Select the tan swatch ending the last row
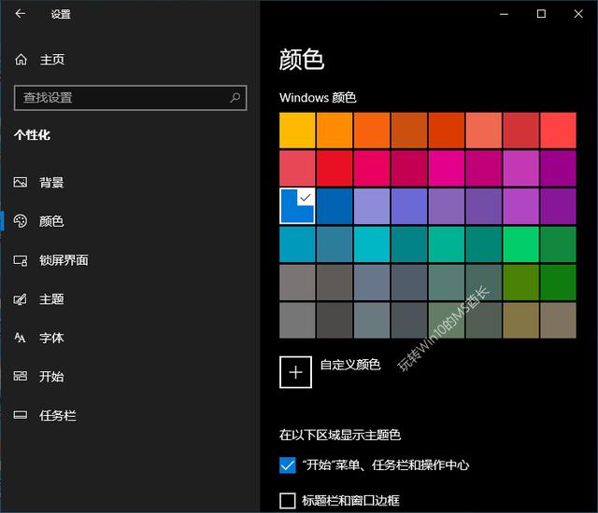Image resolution: width=598 pixels, height=513 pixels. point(559,321)
